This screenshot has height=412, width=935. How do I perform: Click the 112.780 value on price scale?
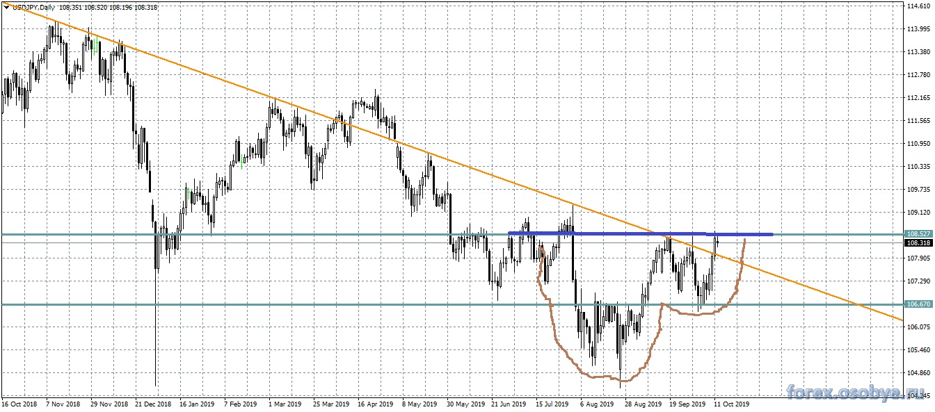tap(920, 75)
